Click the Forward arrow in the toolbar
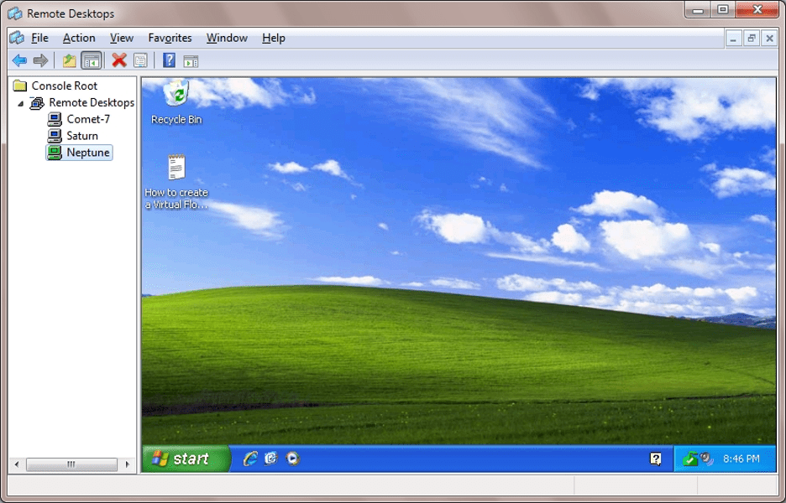The width and height of the screenshot is (786, 503). coord(40,61)
